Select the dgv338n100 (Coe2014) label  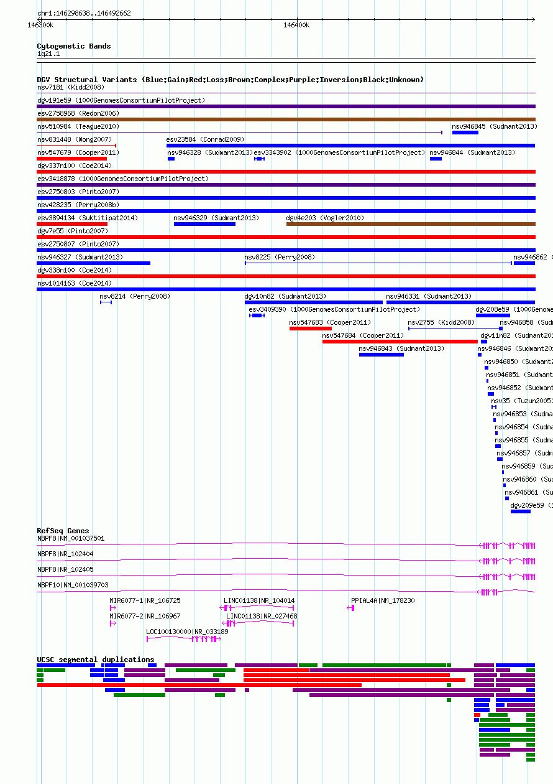(x=75, y=271)
